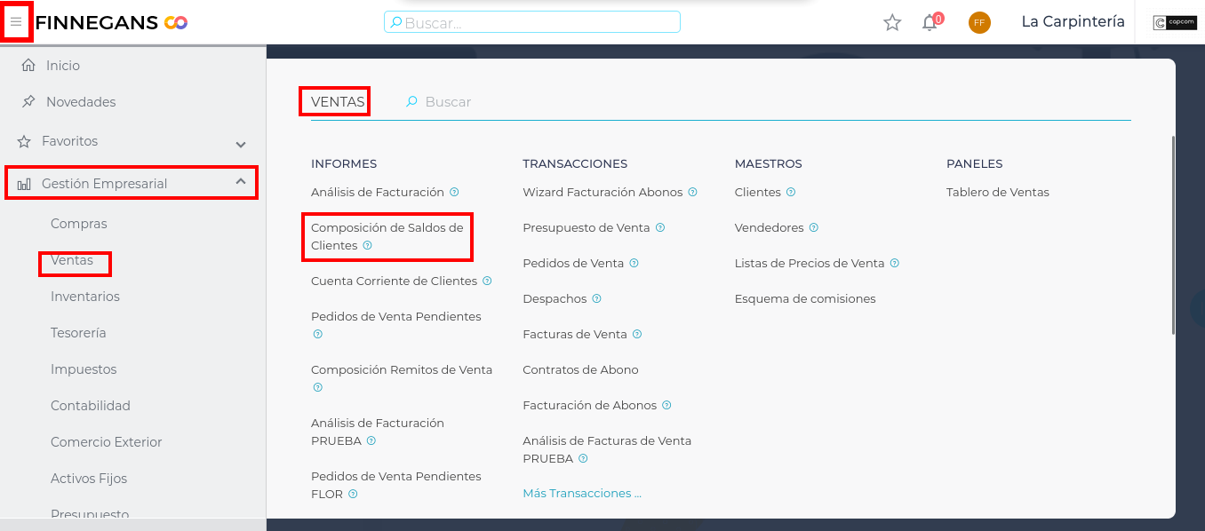Open Novedades in sidebar
The width and height of the screenshot is (1205, 531).
(81, 102)
